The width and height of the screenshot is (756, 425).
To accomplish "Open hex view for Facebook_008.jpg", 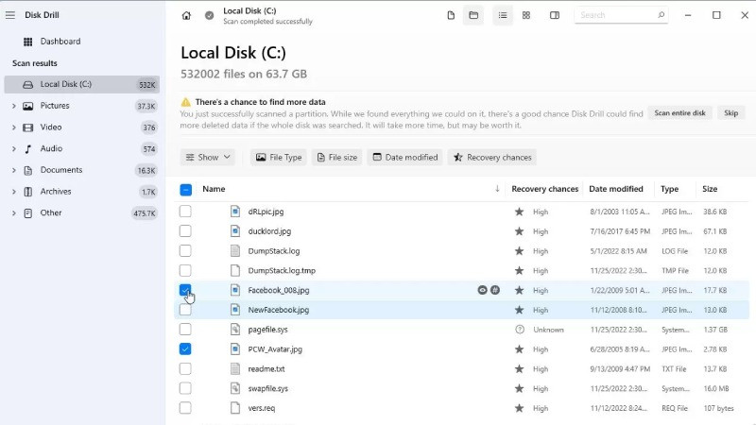I will pos(495,290).
